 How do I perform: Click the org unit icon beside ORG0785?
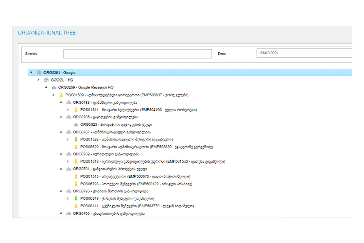(69, 117)
